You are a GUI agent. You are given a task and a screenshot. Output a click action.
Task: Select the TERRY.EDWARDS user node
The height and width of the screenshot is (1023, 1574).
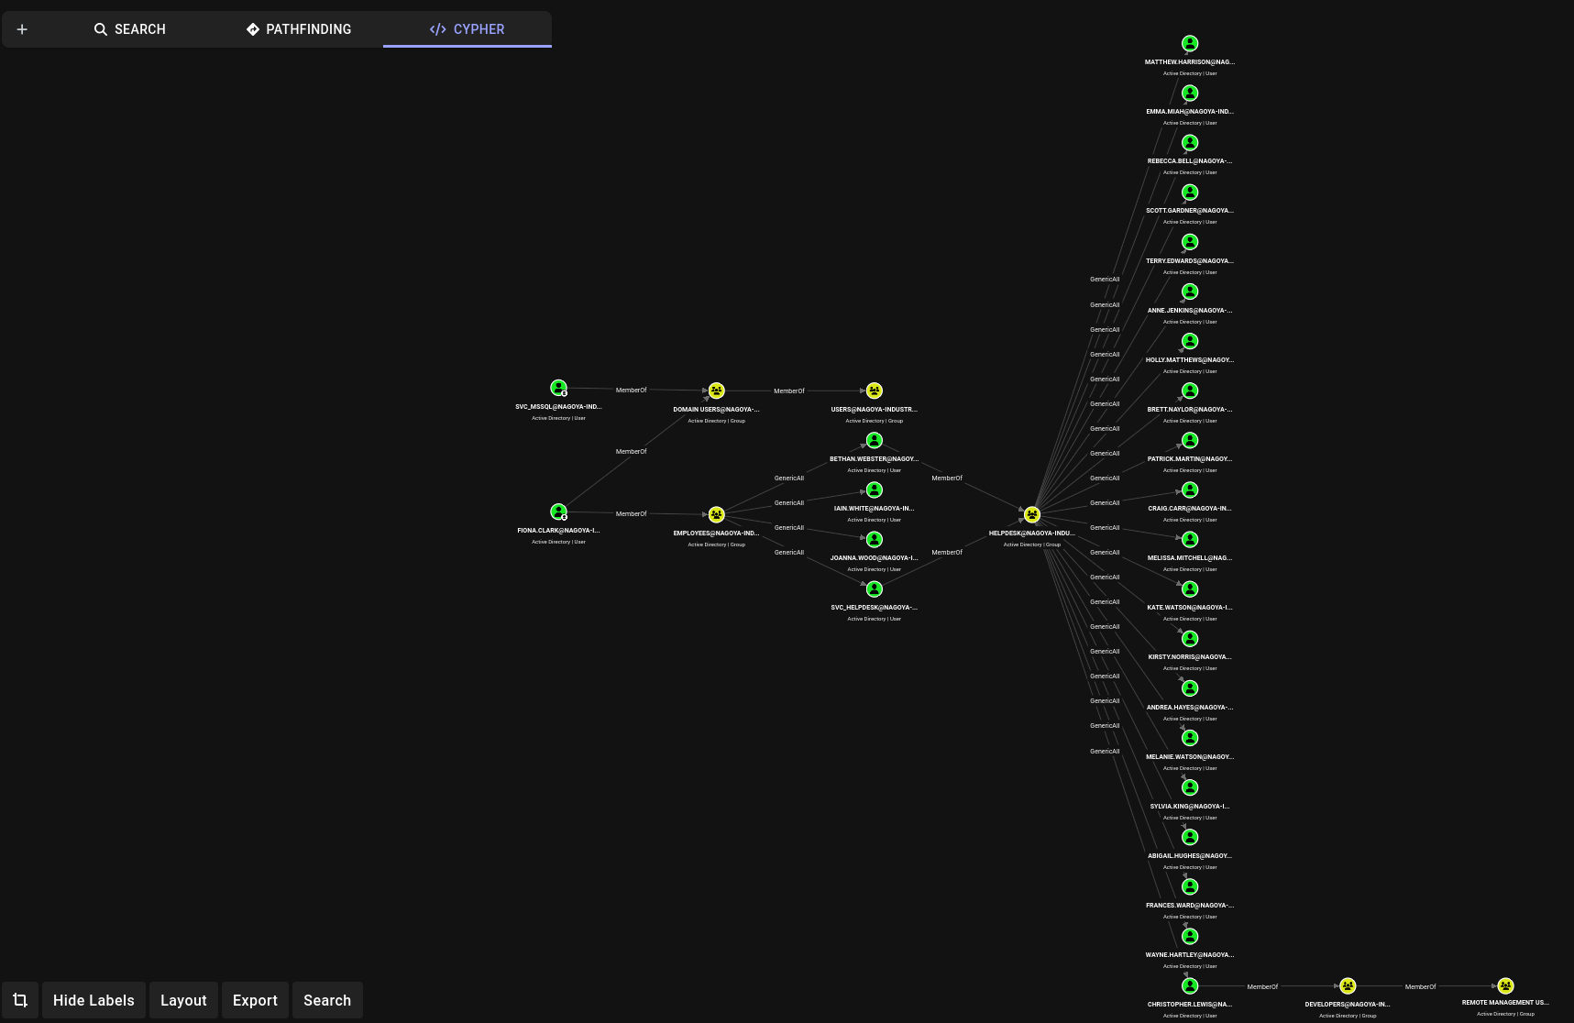[x=1190, y=241]
